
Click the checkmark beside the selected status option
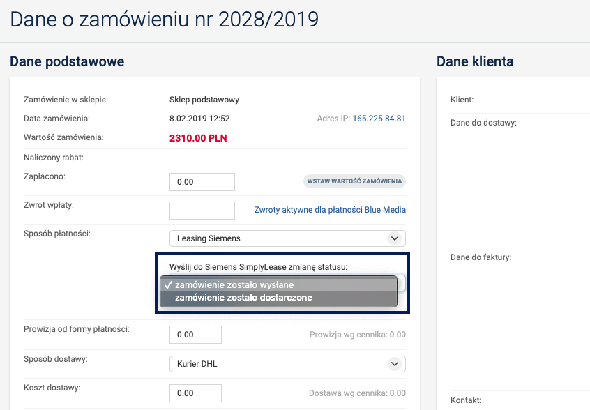168,284
